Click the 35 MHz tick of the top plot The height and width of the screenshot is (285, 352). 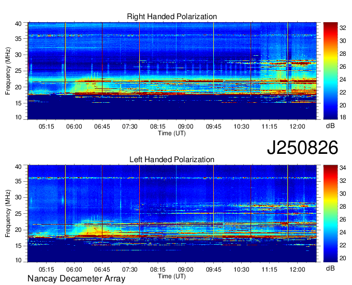pyautogui.click(x=18, y=39)
